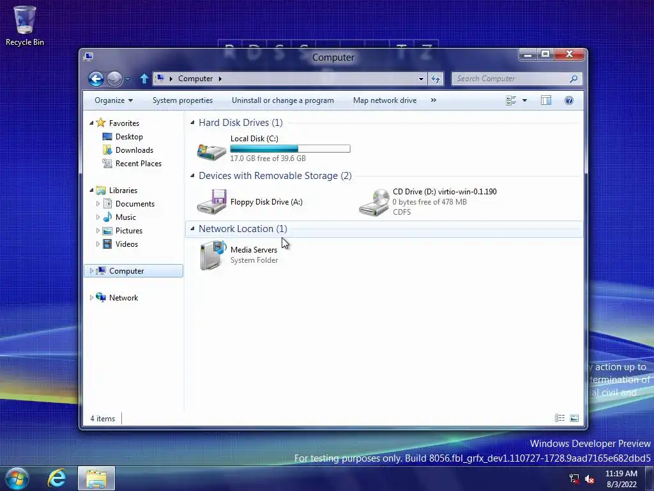Expand the Videos library
Viewport: 654px width, 491px height.
[98, 244]
